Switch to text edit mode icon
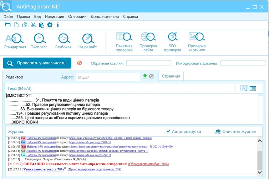This screenshot has height=179, width=269. coord(244,88)
